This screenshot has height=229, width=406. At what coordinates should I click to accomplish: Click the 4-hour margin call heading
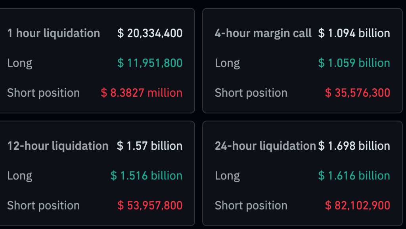[263, 33]
